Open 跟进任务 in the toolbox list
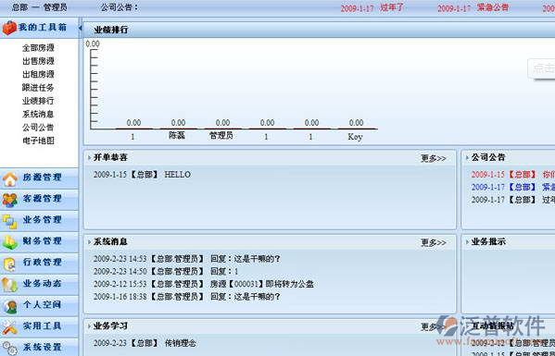Viewport: 555px width, 356px height. click(x=38, y=88)
